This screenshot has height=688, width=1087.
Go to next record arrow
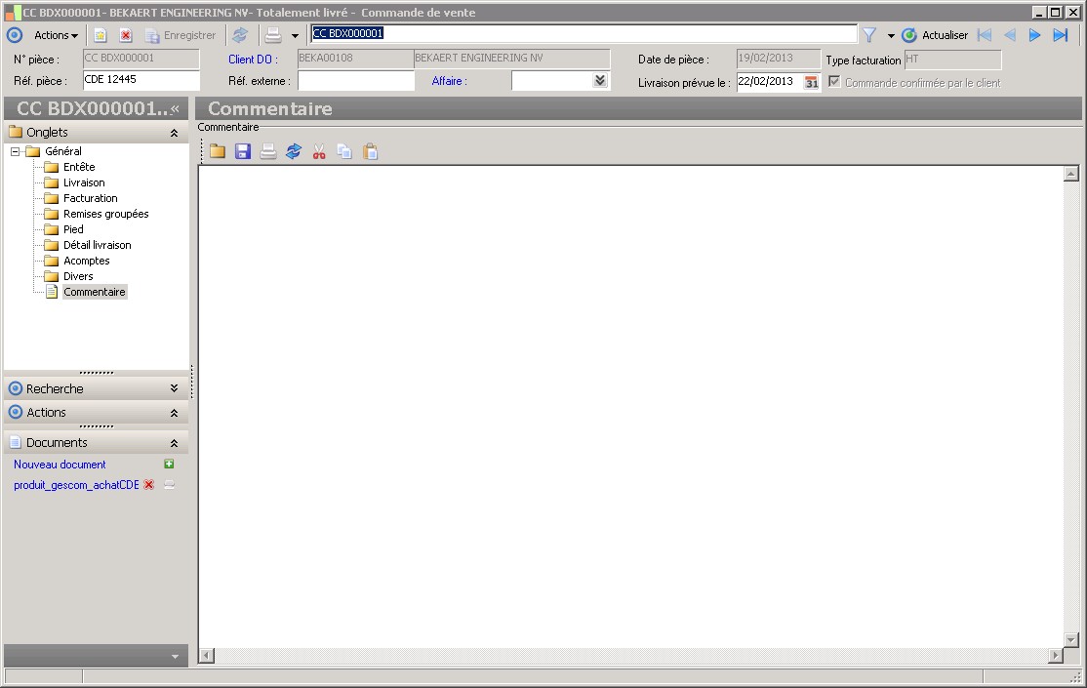click(1035, 35)
